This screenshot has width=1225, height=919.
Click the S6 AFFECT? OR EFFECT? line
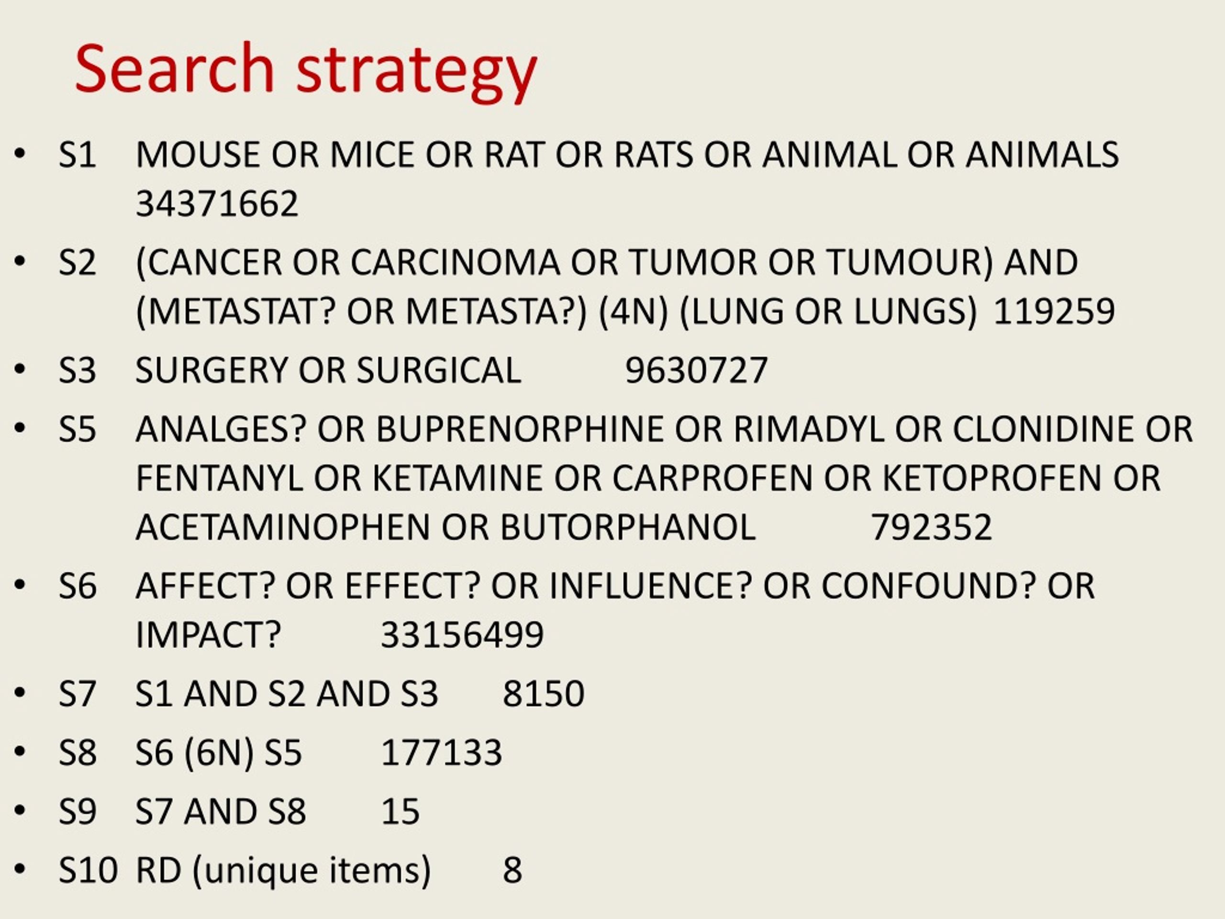pyautogui.click(x=615, y=586)
